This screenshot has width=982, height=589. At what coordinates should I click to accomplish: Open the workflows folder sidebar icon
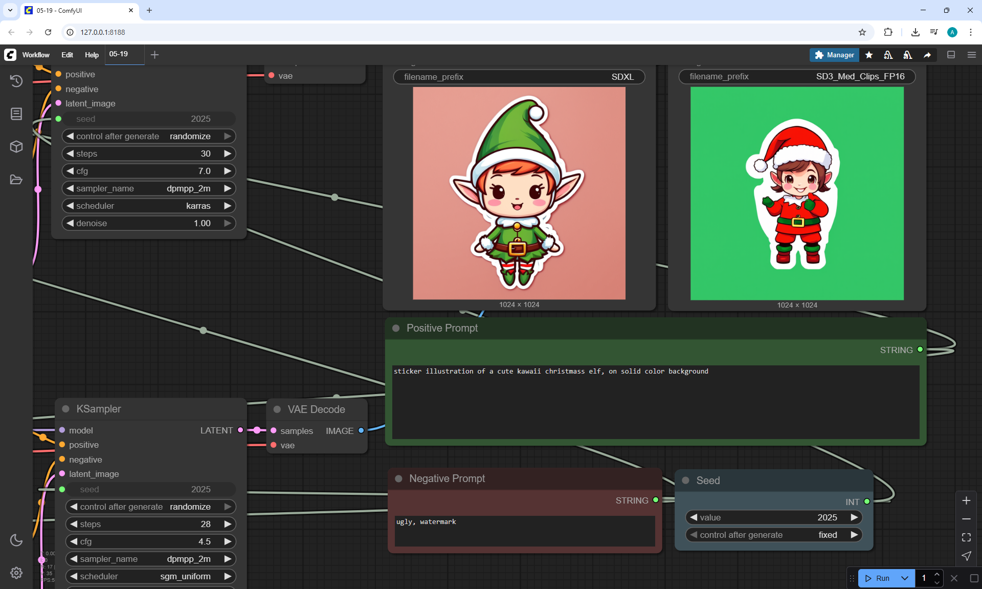coord(16,180)
